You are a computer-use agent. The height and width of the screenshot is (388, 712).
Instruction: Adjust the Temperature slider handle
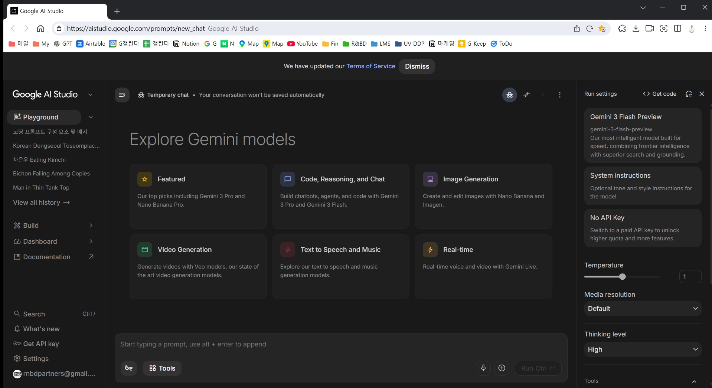(623, 277)
